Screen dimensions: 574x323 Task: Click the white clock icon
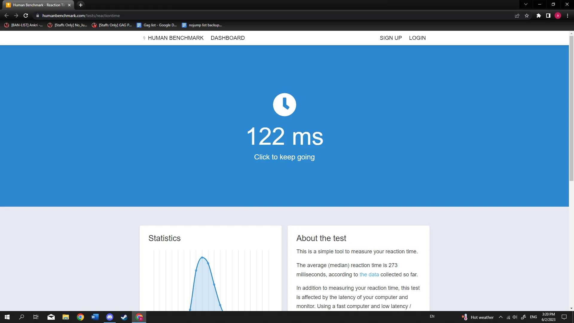[x=284, y=105]
